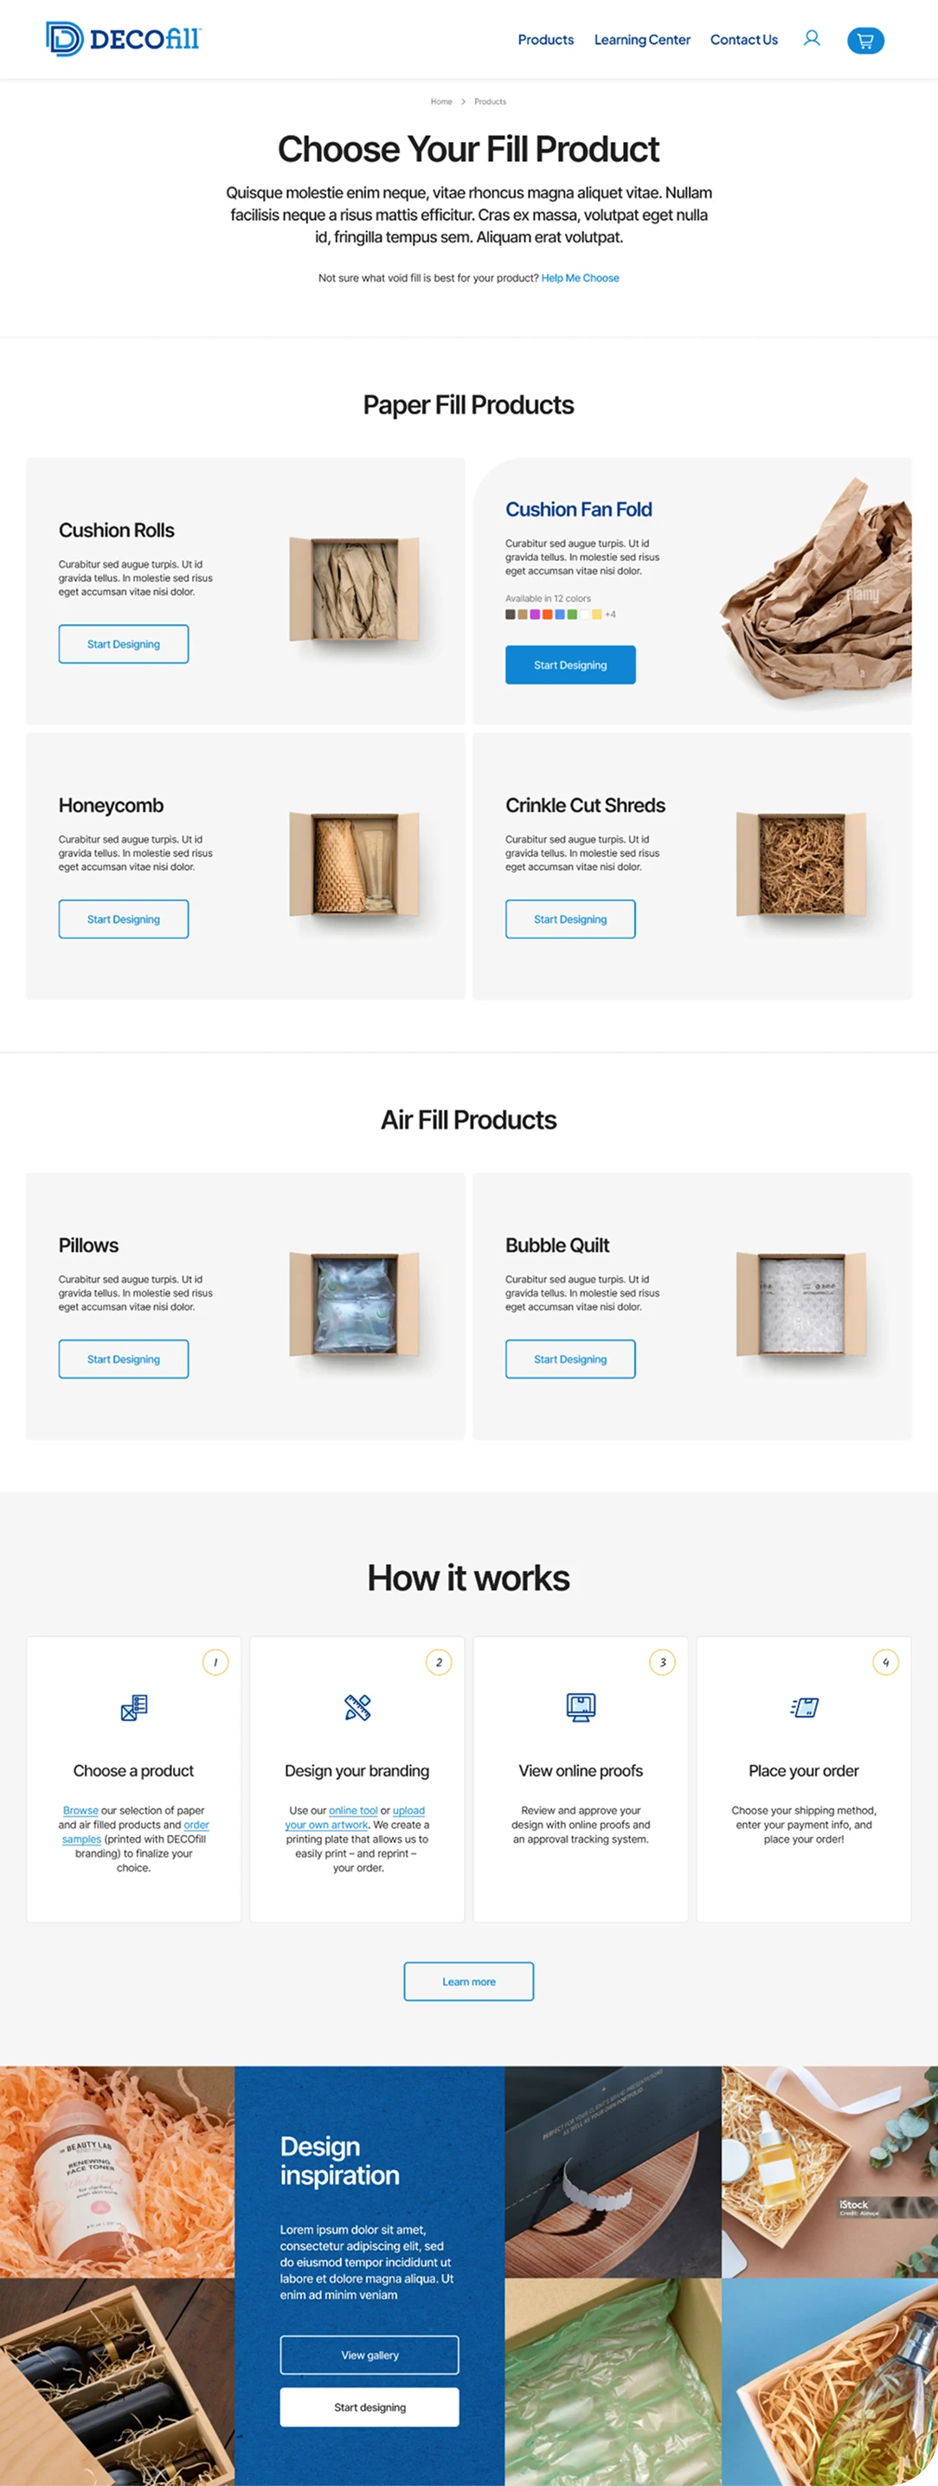Open the shopping cart button
The width and height of the screenshot is (938, 2486).
[865, 41]
